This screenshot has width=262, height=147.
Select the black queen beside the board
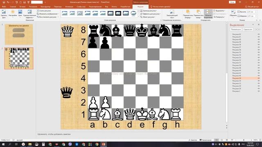[66, 92]
